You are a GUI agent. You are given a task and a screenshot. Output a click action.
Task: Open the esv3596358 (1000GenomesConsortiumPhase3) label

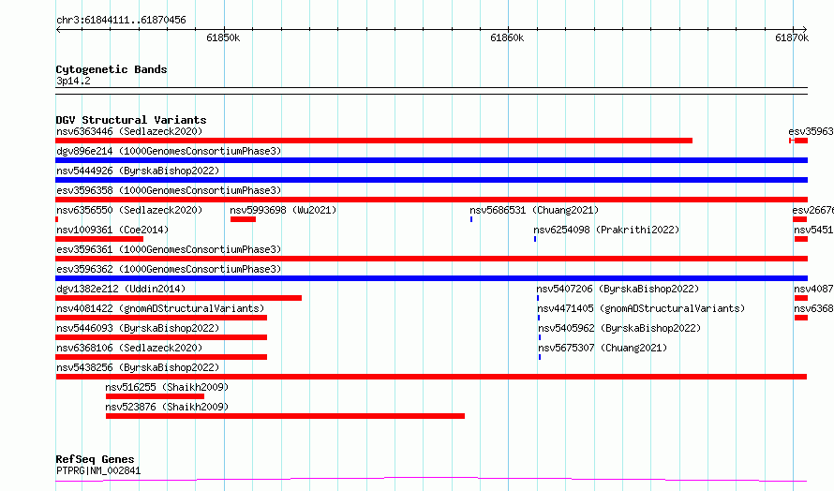[169, 190]
